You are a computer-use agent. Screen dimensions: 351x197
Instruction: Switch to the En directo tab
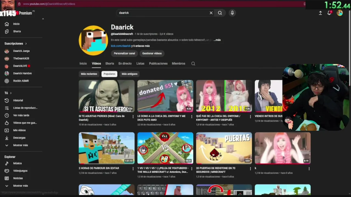tap(125, 63)
